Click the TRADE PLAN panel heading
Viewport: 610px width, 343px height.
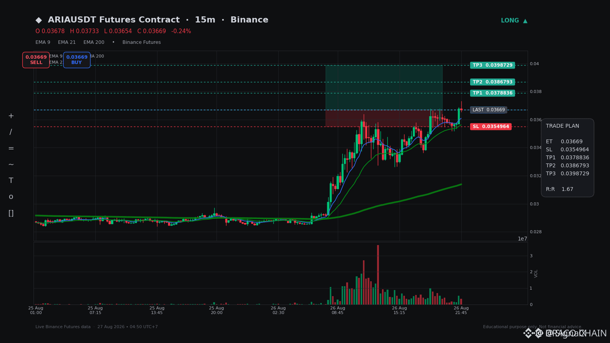click(562, 126)
